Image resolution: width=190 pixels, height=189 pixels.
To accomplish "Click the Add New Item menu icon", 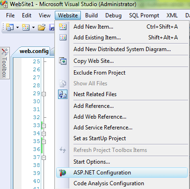I will (x=63, y=27).
